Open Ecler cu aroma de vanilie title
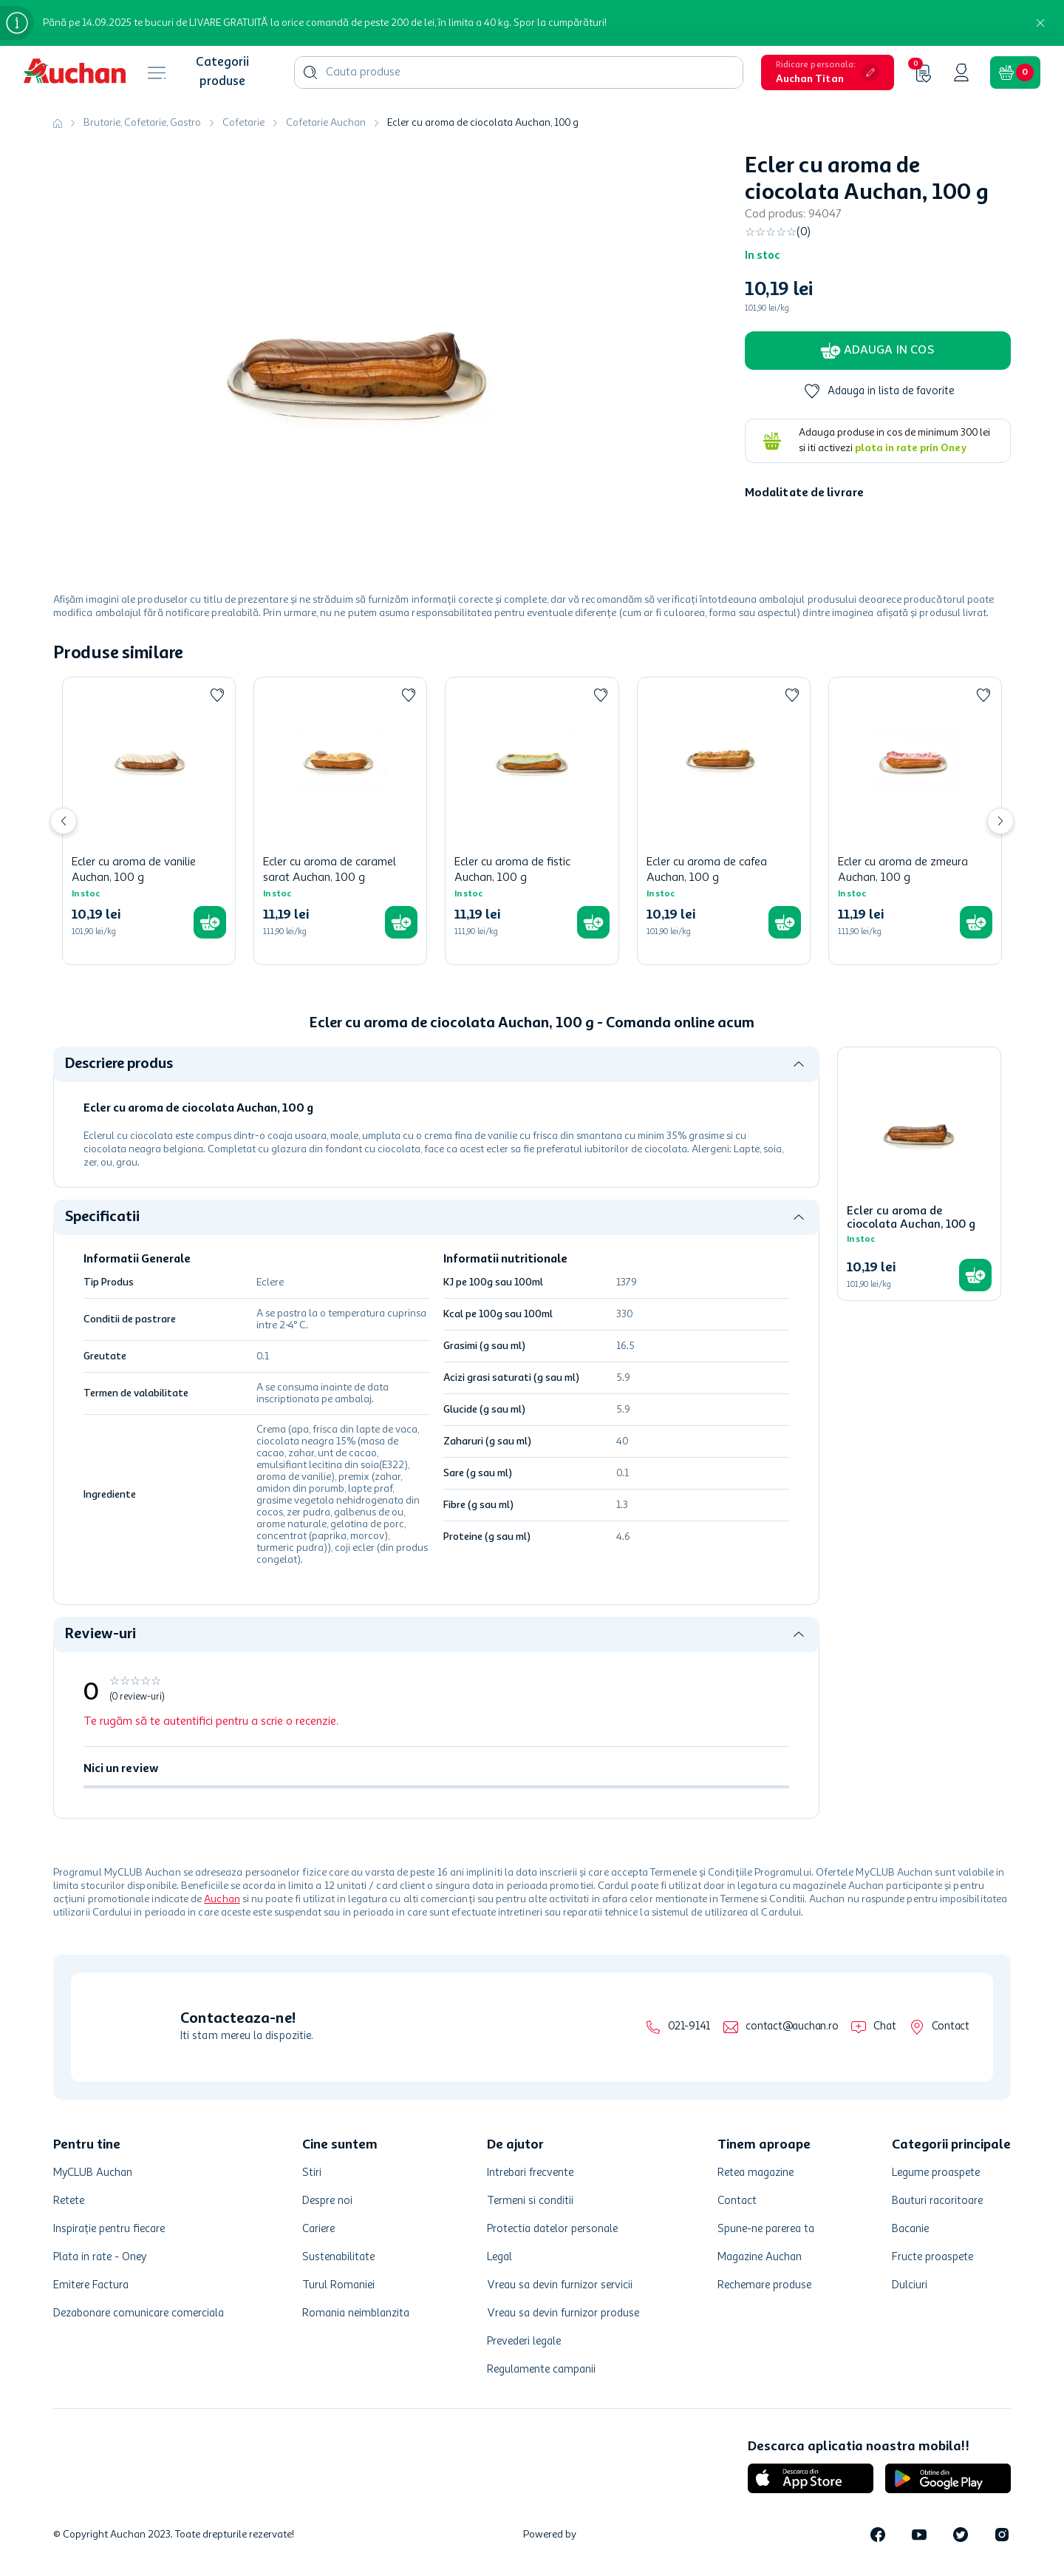This screenshot has width=1064, height=2576. pyautogui.click(x=134, y=869)
